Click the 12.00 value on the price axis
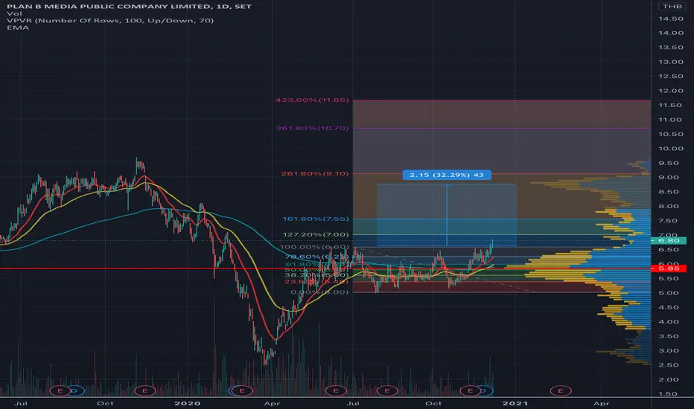This screenshot has height=409, width=694. (670, 91)
